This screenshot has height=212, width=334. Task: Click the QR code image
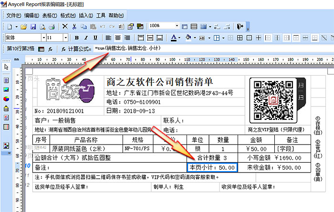click(x=273, y=100)
